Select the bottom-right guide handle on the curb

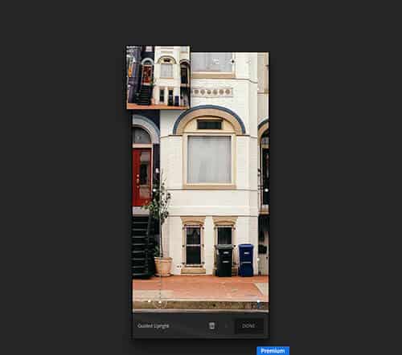[259, 302]
